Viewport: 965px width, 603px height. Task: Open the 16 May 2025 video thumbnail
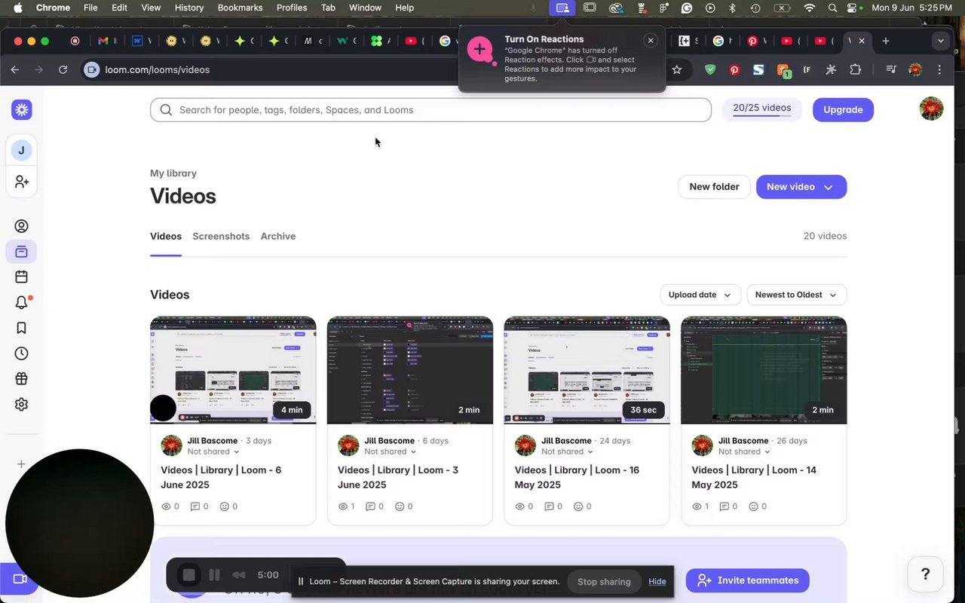pyautogui.click(x=587, y=370)
